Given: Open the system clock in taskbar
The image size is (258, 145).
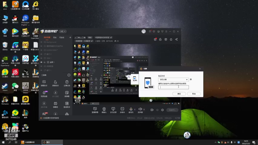Looking at the screenshot, I should (x=246, y=142).
